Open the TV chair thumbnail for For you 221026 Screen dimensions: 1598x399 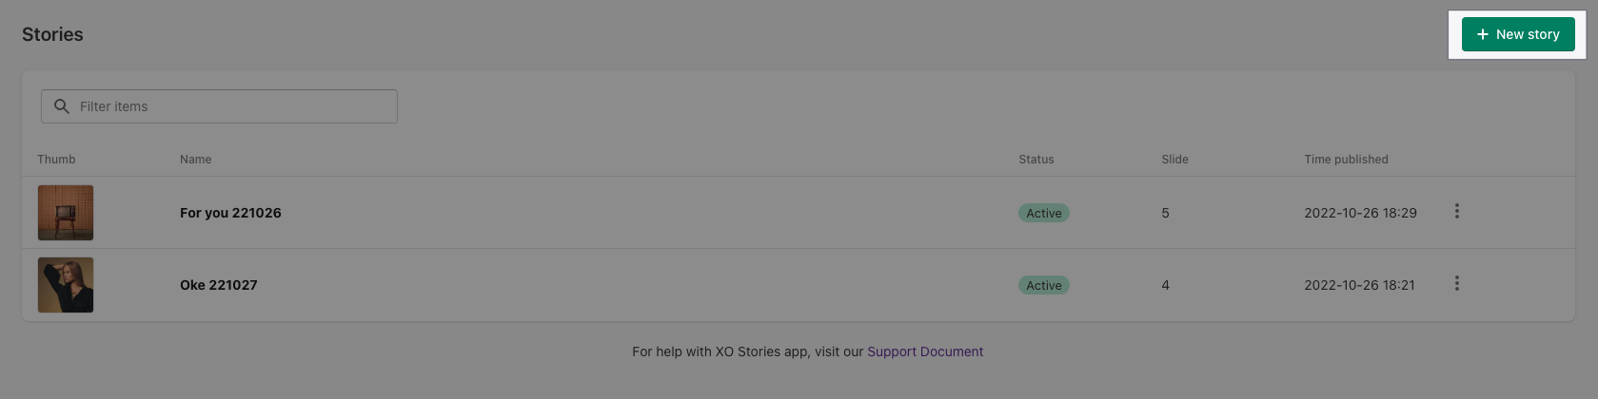point(66,213)
